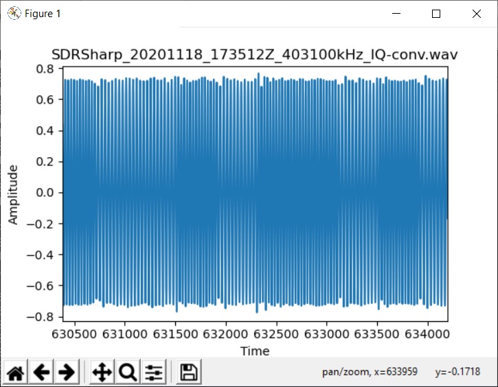
Task: Go back to the previous view
Action: 42,372
